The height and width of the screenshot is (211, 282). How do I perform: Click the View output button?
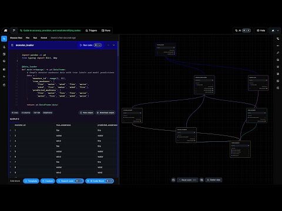tap(86, 113)
